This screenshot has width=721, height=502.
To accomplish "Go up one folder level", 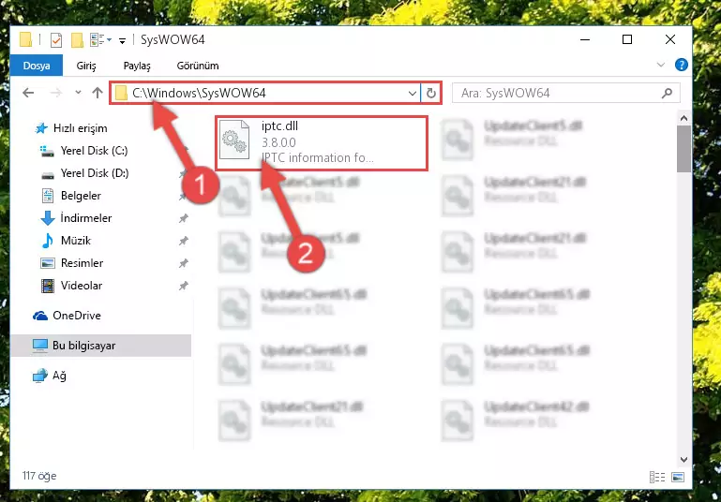I will click(x=98, y=93).
